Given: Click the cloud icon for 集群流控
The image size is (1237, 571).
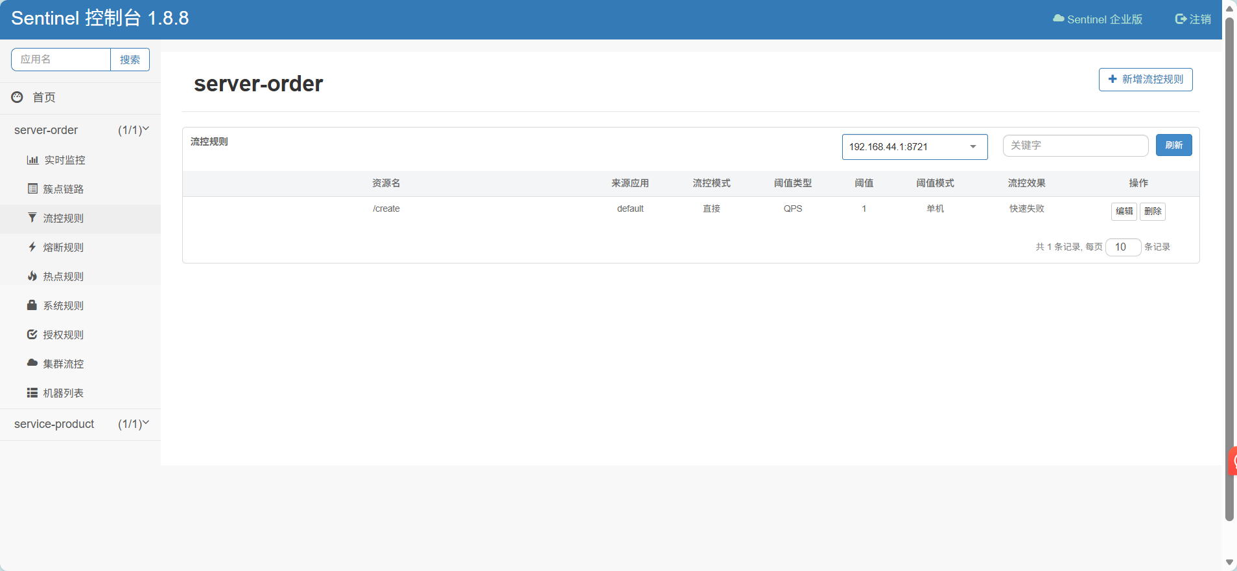Looking at the screenshot, I should click(32, 363).
